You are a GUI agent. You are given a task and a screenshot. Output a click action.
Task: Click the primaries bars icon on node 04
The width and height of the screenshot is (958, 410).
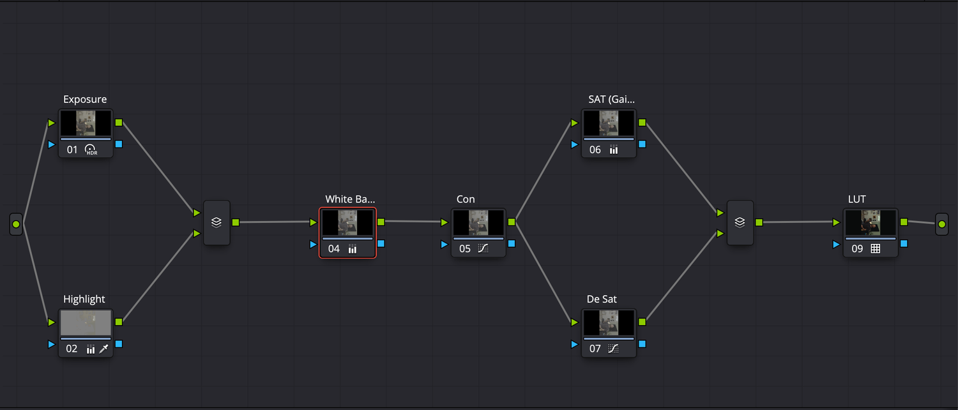(x=353, y=249)
